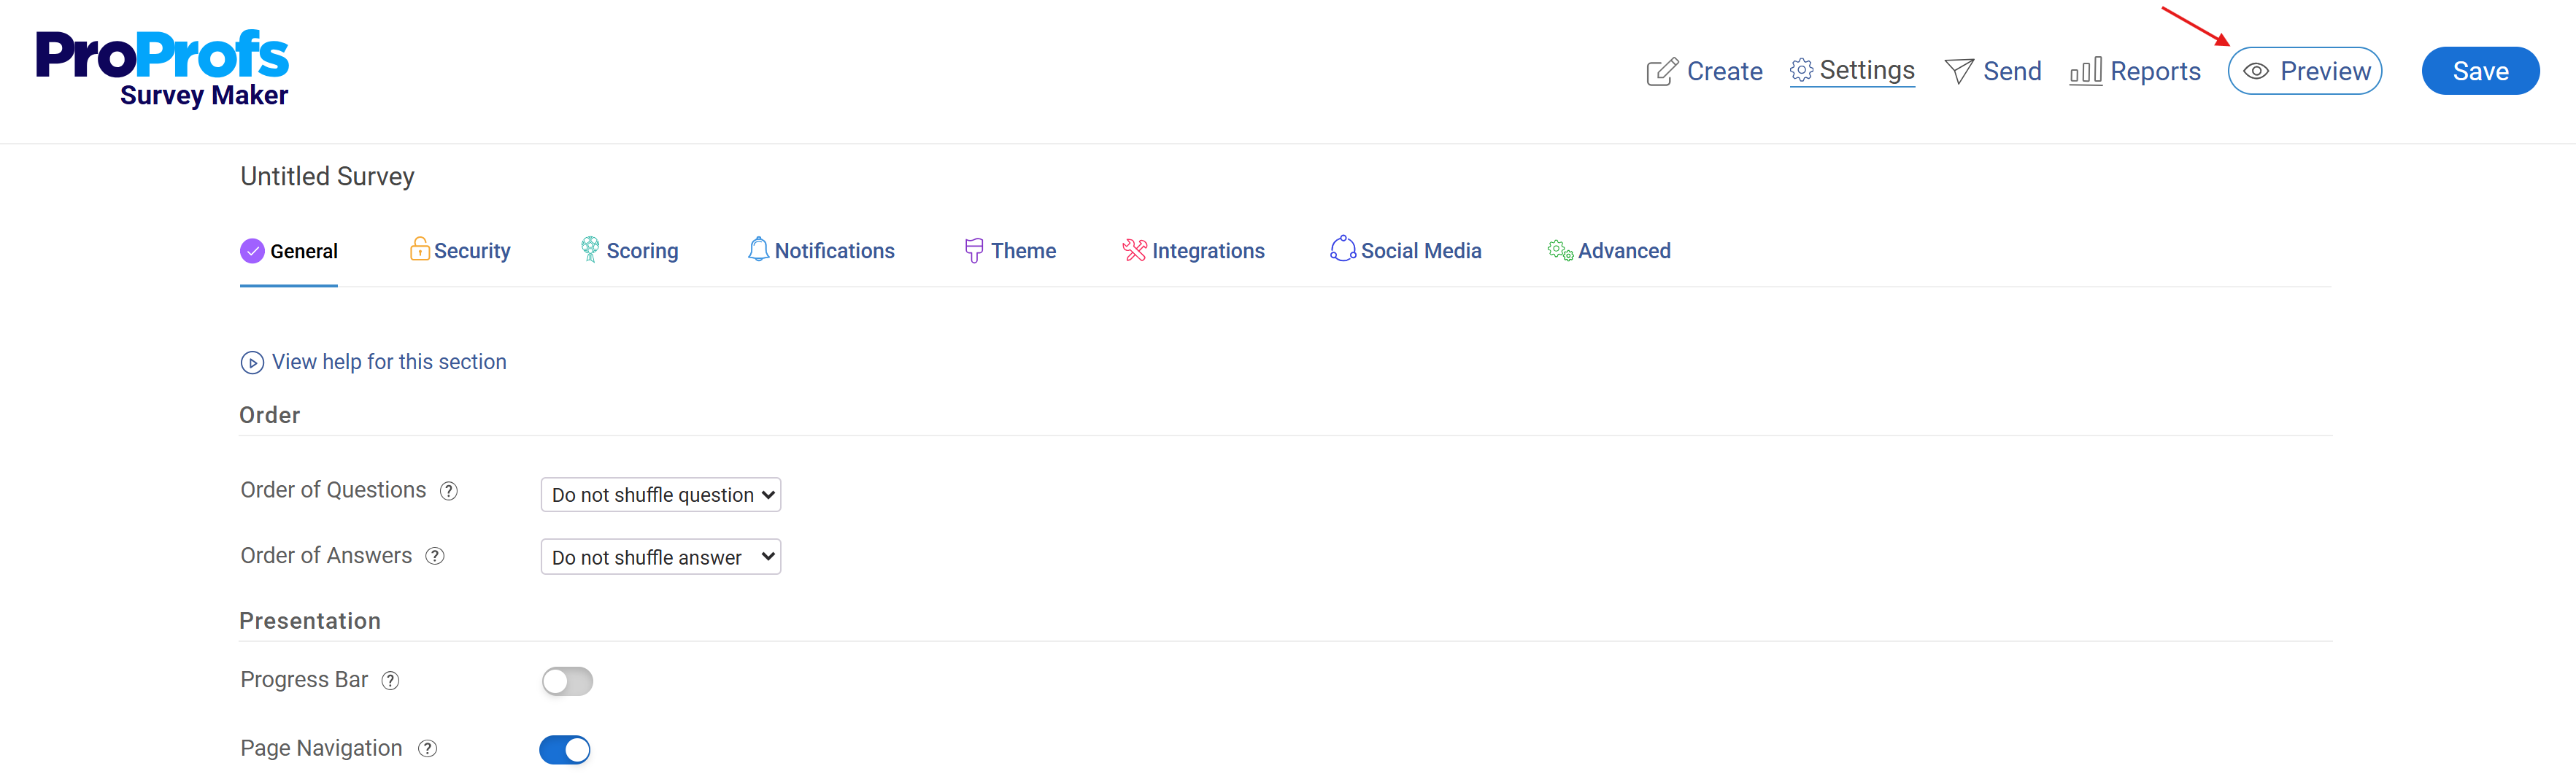Click the Send paper plane icon
This screenshot has height=782, width=2576.
pos(1959,71)
